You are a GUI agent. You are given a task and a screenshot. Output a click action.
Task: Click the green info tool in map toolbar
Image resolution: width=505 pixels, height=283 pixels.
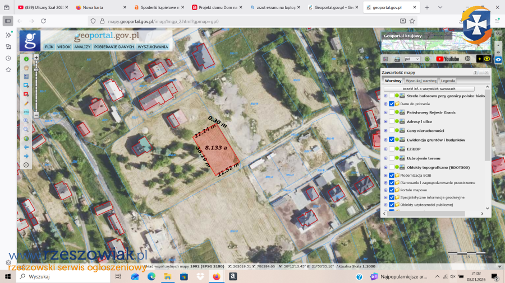(x=26, y=59)
